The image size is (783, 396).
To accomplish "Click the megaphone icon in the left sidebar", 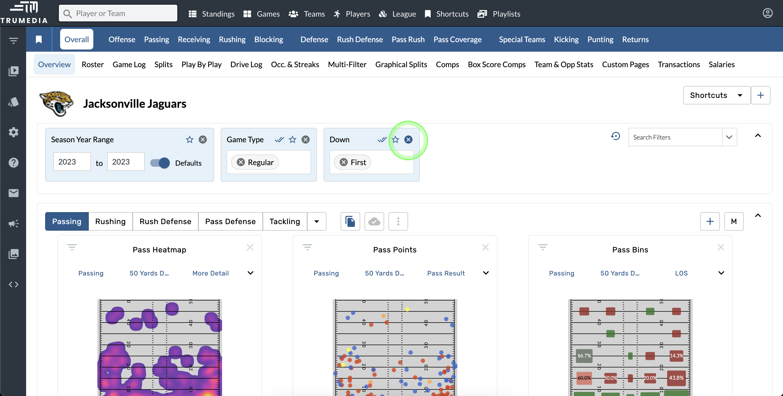I will coord(13,223).
